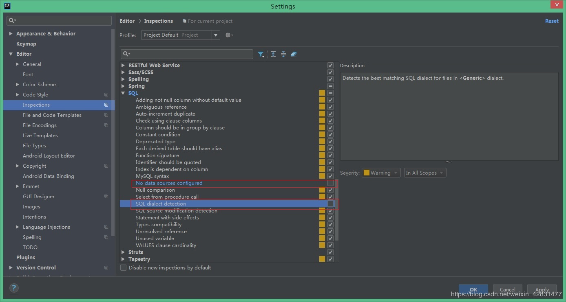Focus the settings sidebar search field
This screenshot has width=566, height=302.
coord(59,20)
